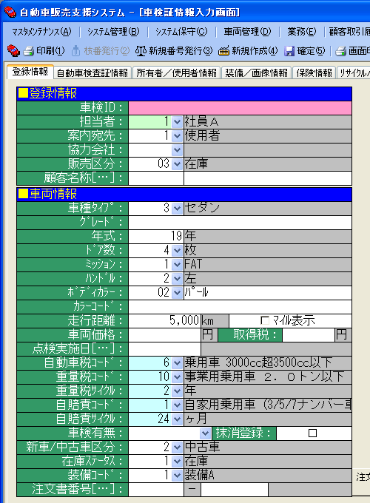Open the ドア数 dropdown

177,250
